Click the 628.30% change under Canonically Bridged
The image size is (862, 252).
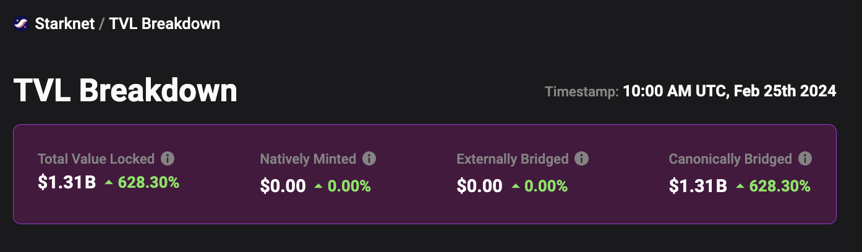780,186
